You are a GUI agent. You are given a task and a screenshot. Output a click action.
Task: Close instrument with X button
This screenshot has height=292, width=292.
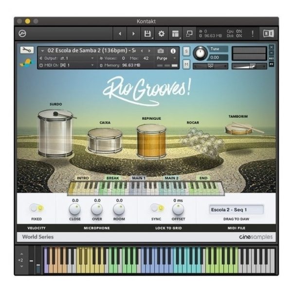point(272,47)
